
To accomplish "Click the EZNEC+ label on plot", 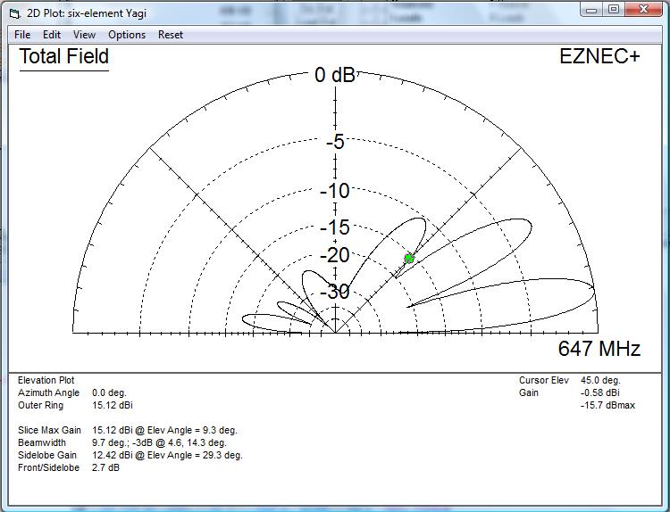I will point(599,56).
